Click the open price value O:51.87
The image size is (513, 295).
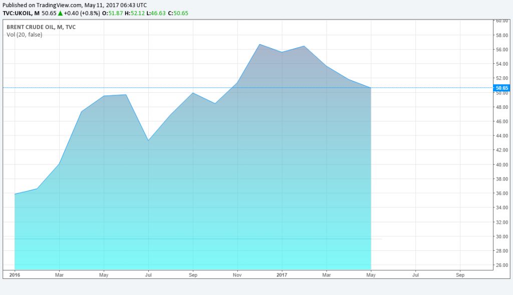113,14
